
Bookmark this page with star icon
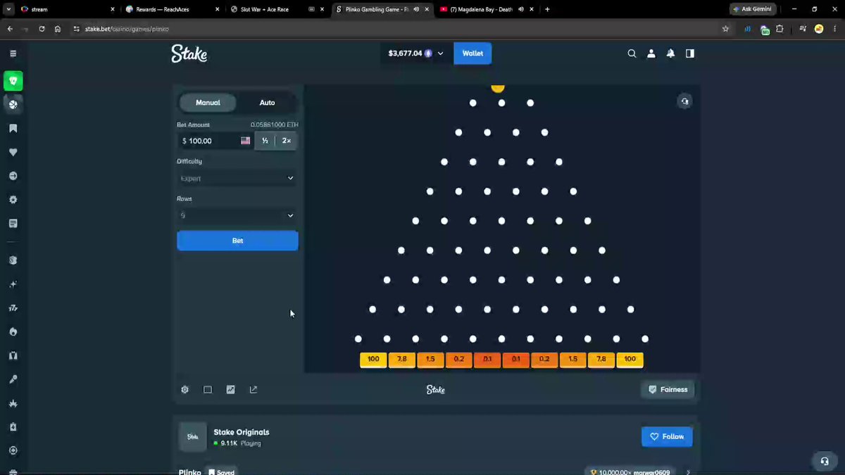click(725, 29)
